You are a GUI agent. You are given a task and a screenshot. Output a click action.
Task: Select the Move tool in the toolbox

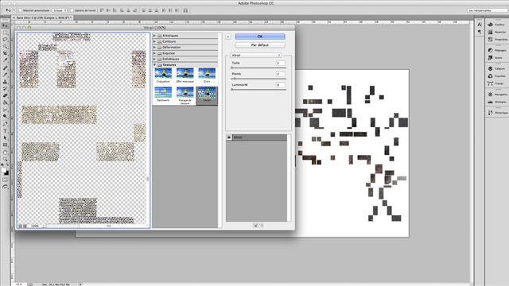(x=5, y=25)
